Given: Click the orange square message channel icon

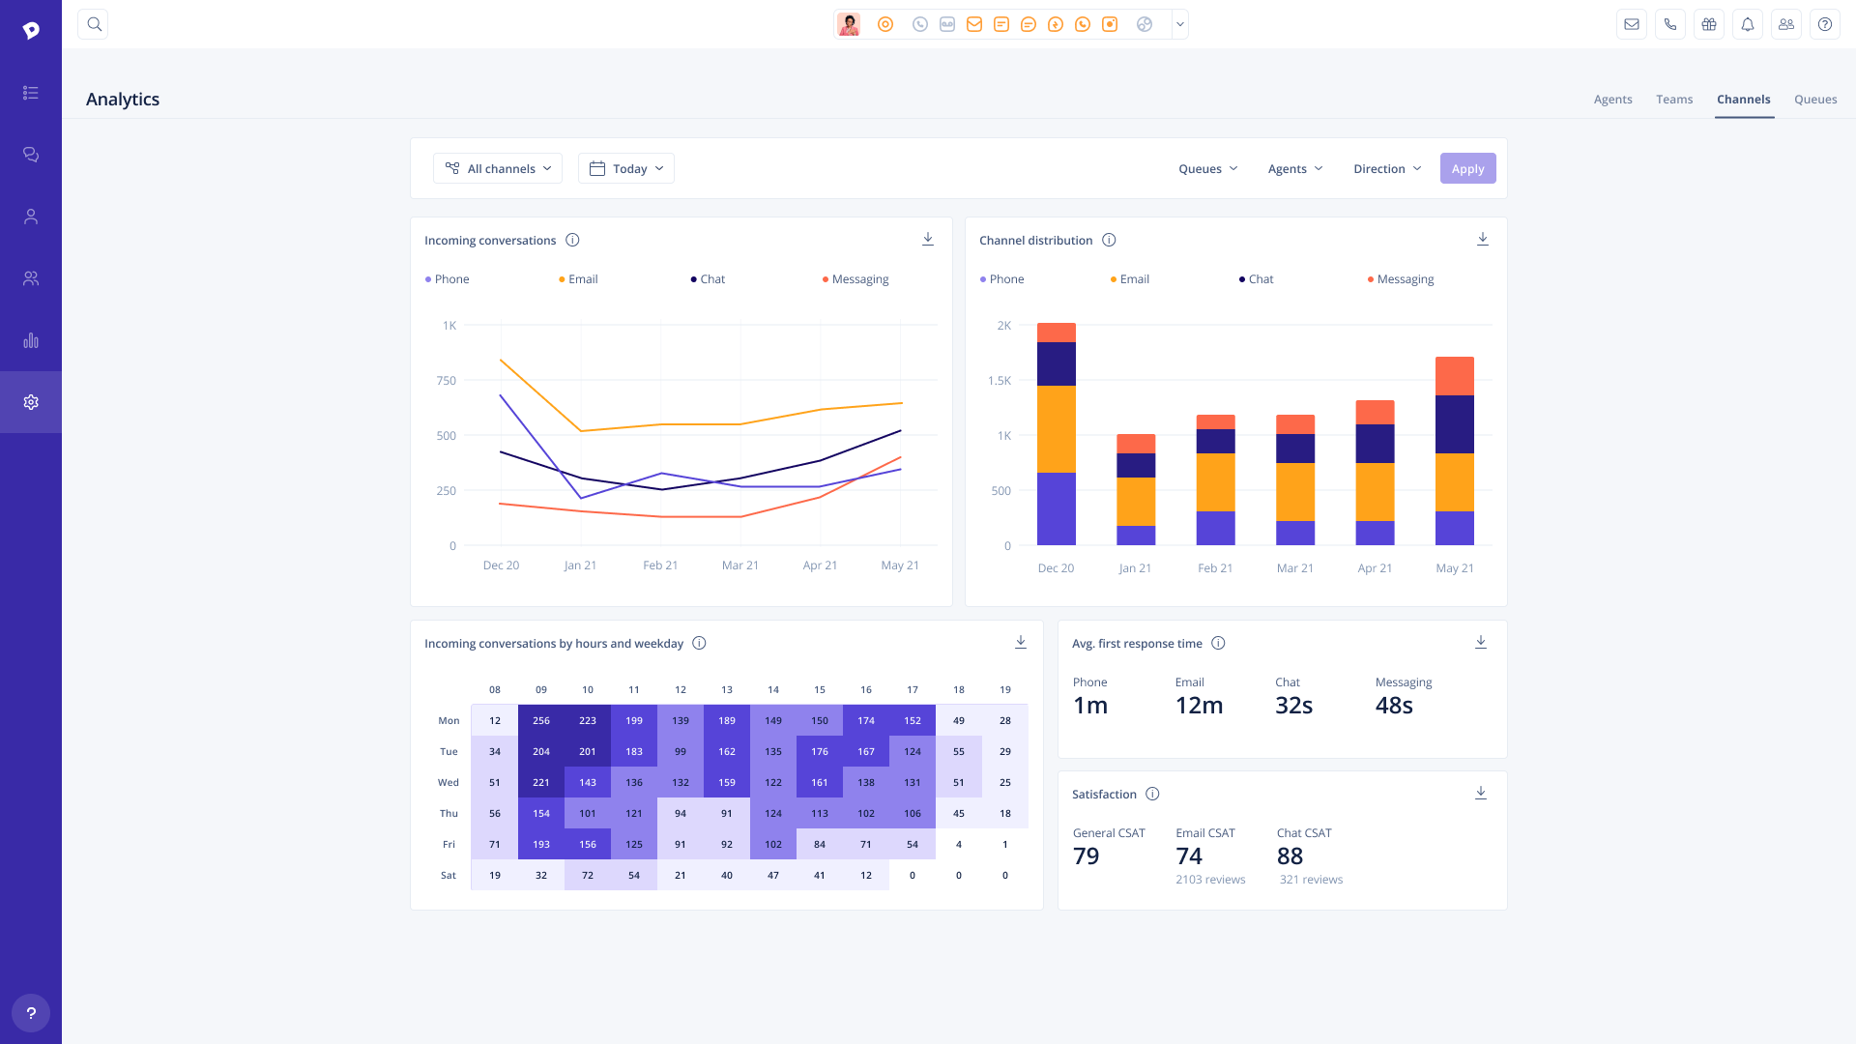Looking at the screenshot, I should pos(1001,24).
